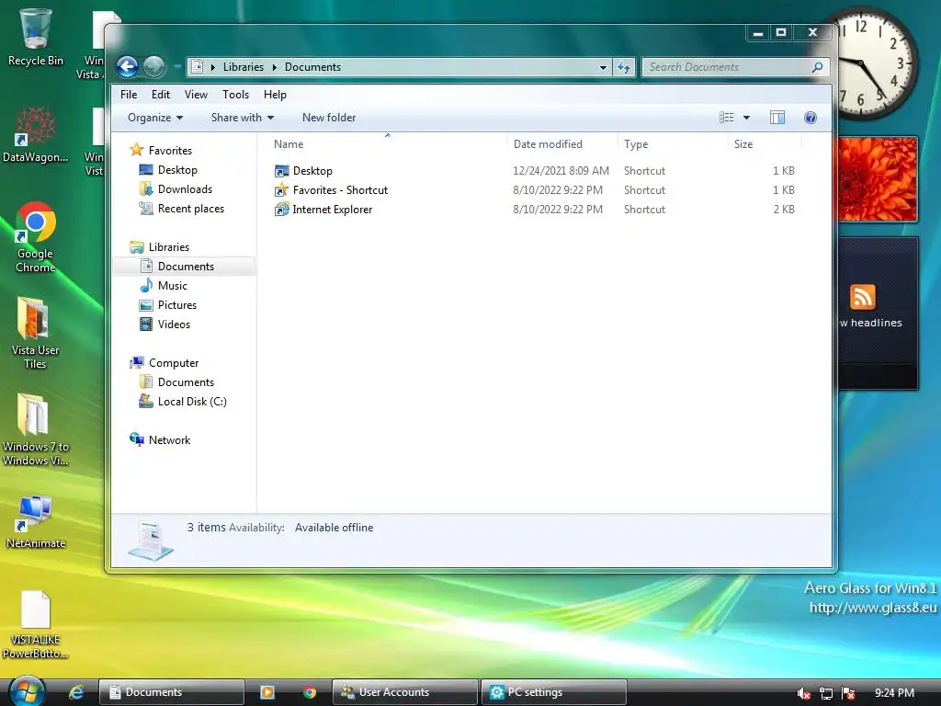Switch to Documents taskbar button
941x706 pixels.
(x=172, y=692)
